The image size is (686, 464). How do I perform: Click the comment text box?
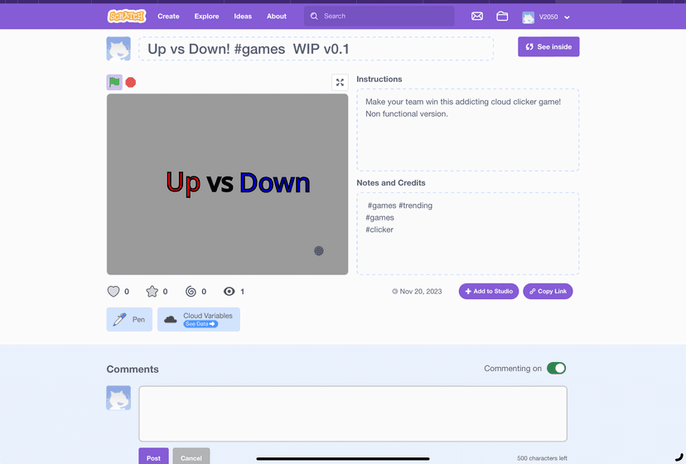click(x=353, y=413)
